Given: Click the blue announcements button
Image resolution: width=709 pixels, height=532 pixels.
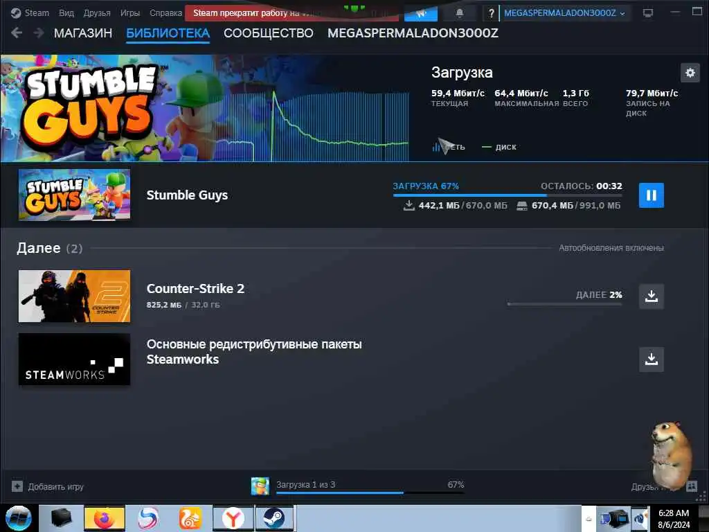Looking at the screenshot, I should (x=420, y=13).
